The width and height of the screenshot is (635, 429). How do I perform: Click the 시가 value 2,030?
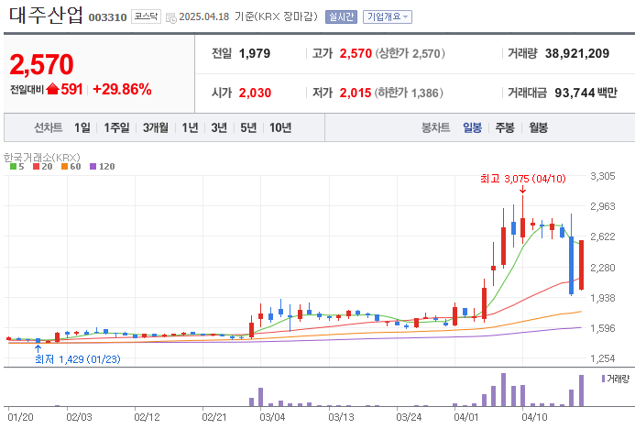(x=255, y=93)
